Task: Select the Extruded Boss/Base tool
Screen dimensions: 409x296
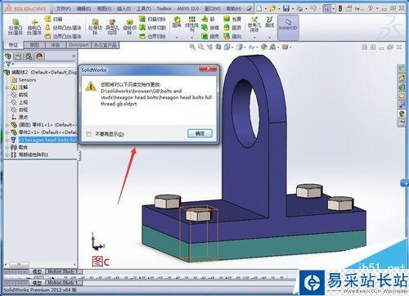Action: 16,27
